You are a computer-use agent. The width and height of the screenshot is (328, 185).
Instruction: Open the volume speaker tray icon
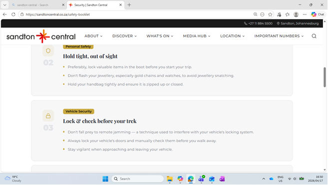[x=295, y=178]
